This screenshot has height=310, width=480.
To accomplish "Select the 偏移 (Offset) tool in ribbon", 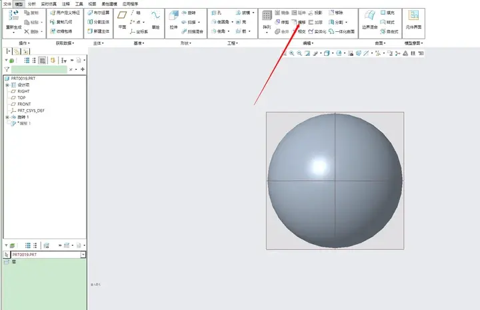I will (x=299, y=22).
